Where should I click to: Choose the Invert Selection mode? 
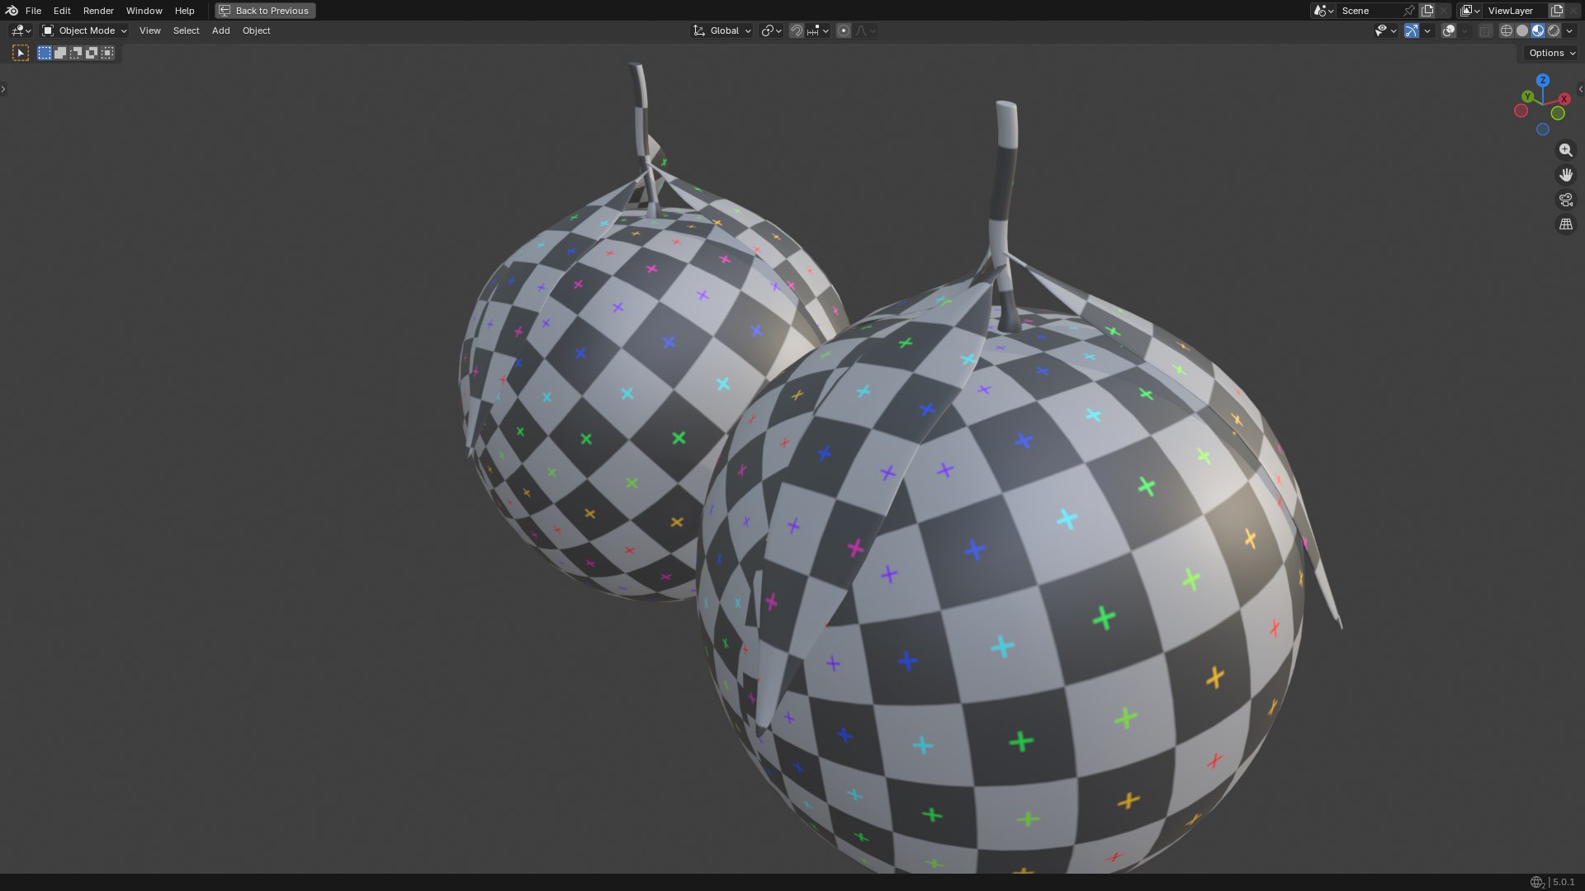coord(92,53)
